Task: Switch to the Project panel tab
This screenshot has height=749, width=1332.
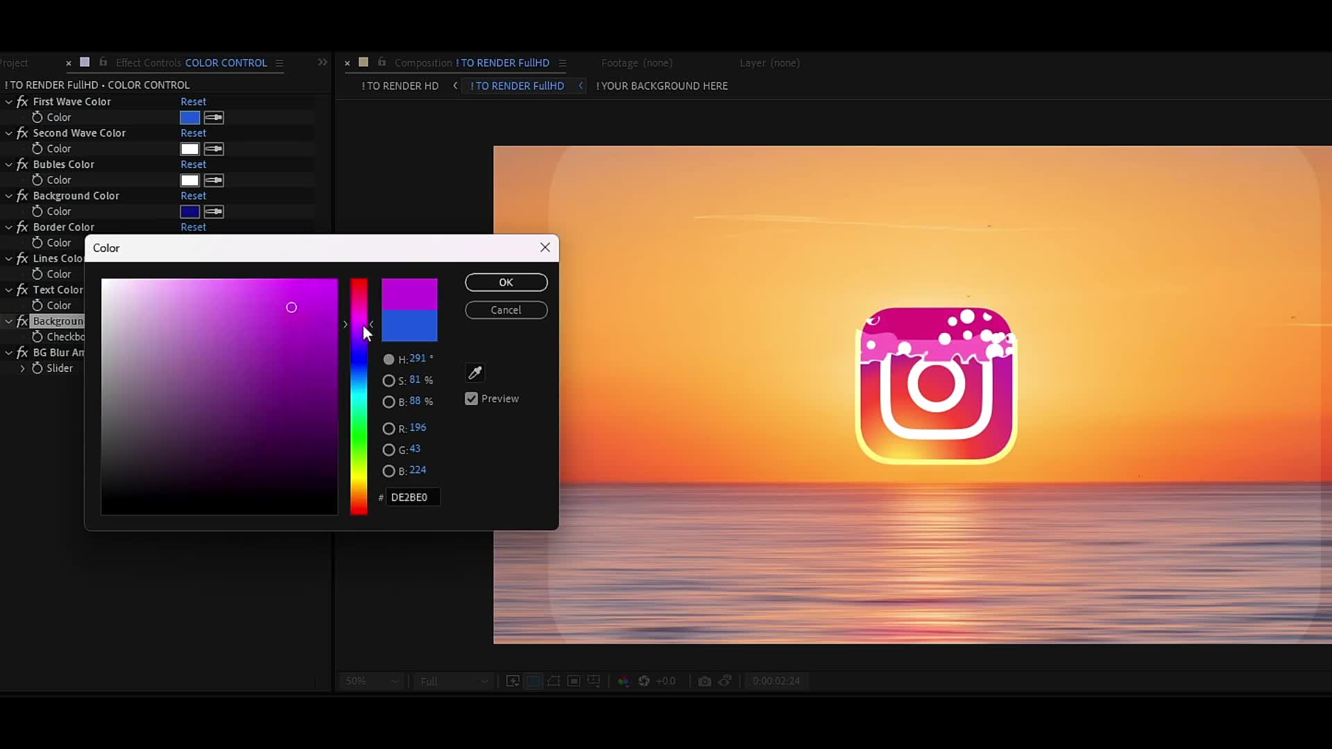Action: point(14,63)
